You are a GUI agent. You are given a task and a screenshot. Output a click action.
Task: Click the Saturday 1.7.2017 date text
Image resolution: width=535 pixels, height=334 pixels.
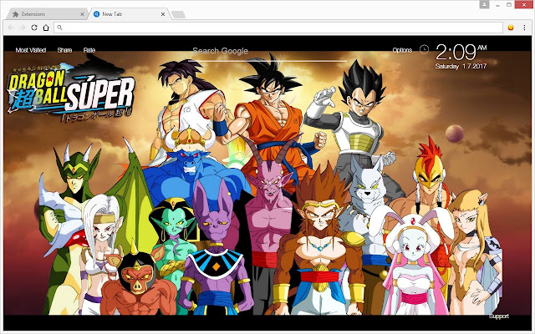pos(461,66)
